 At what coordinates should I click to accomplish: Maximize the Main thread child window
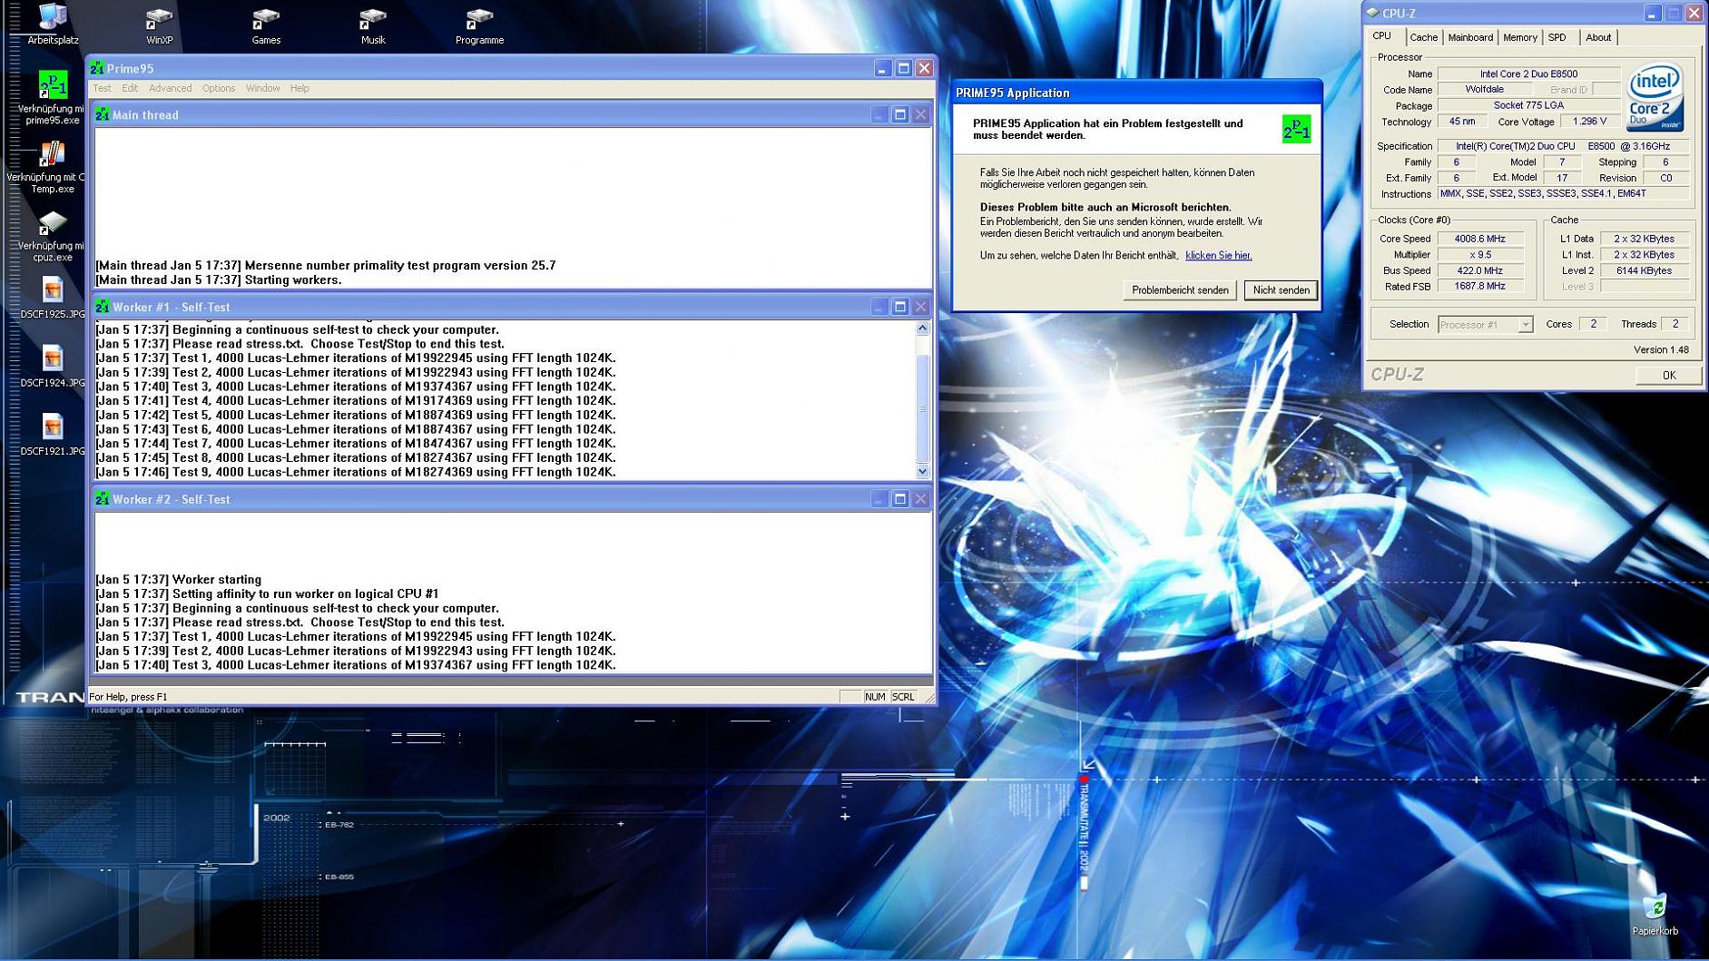coord(899,114)
